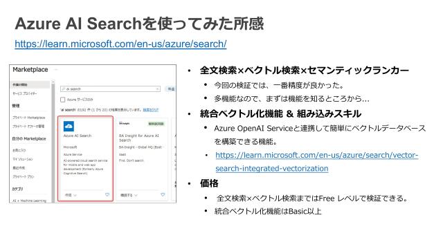Image resolution: width=443 pixels, height=249 pixels.
Task: Open 'BA Insight for Azure AI Search' card title
Action: (139, 138)
